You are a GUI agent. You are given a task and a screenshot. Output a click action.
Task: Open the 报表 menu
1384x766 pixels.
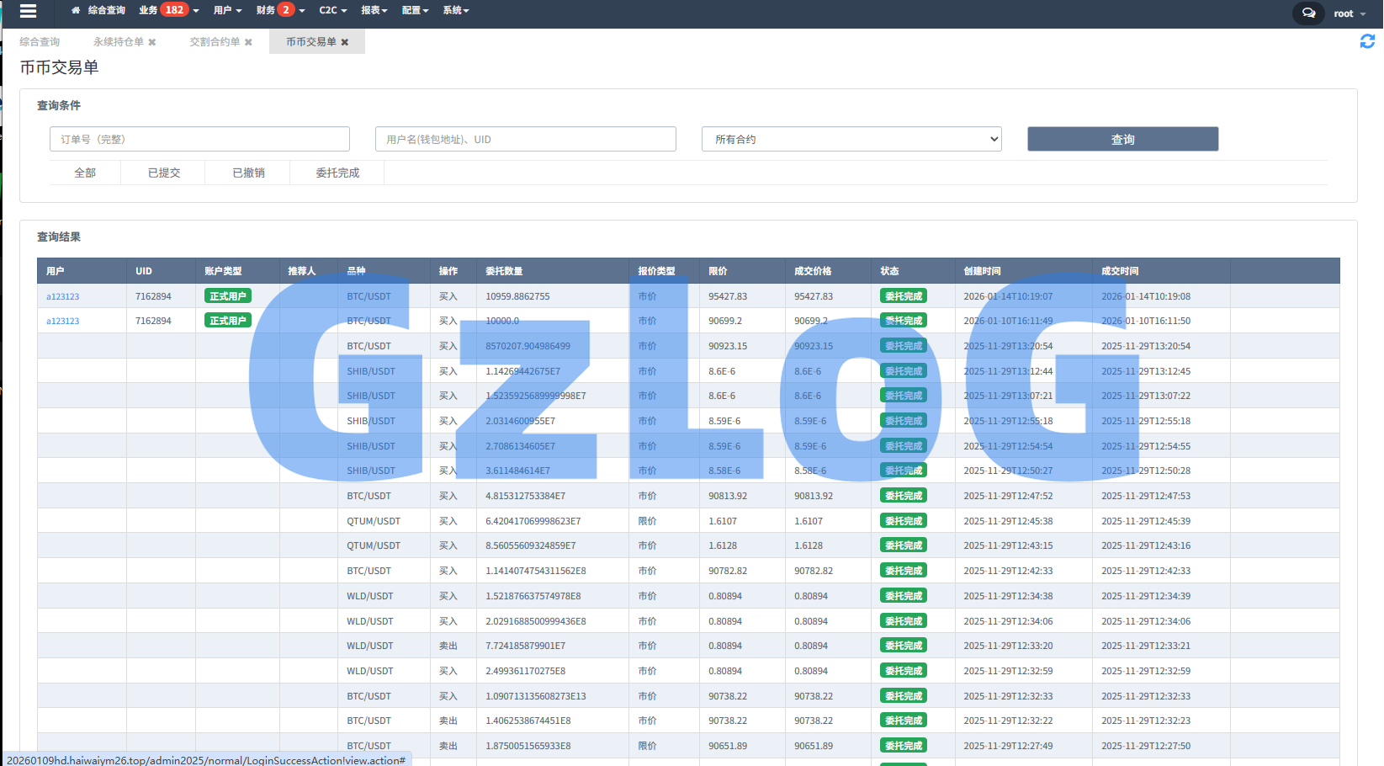(374, 10)
